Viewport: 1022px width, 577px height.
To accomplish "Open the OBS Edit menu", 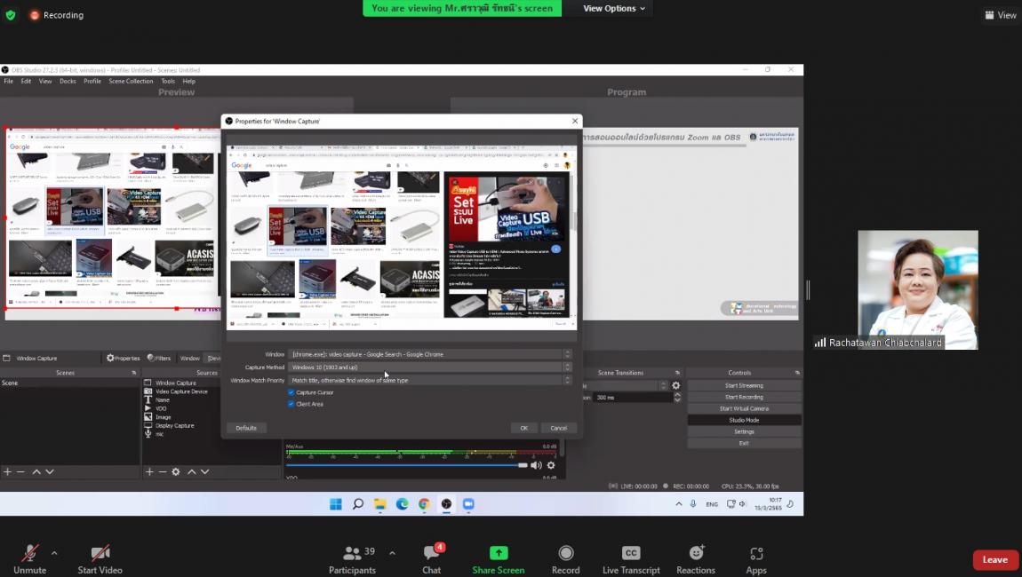I will pyautogui.click(x=26, y=82).
